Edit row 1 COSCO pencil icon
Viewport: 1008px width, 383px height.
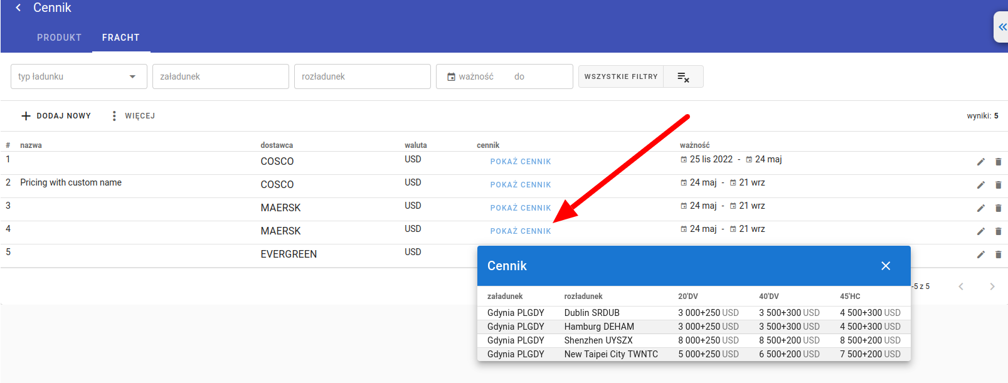[981, 162]
